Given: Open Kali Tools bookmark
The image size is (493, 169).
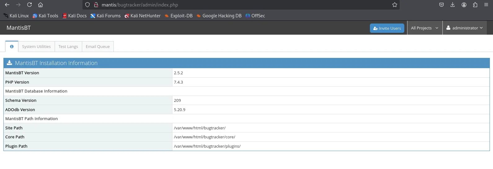Looking at the screenshot, I should tap(45, 16).
